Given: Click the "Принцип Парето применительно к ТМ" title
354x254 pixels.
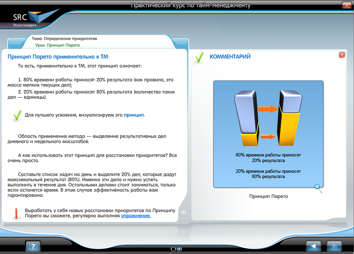Looking at the screenshot, I should coord(58,57).
